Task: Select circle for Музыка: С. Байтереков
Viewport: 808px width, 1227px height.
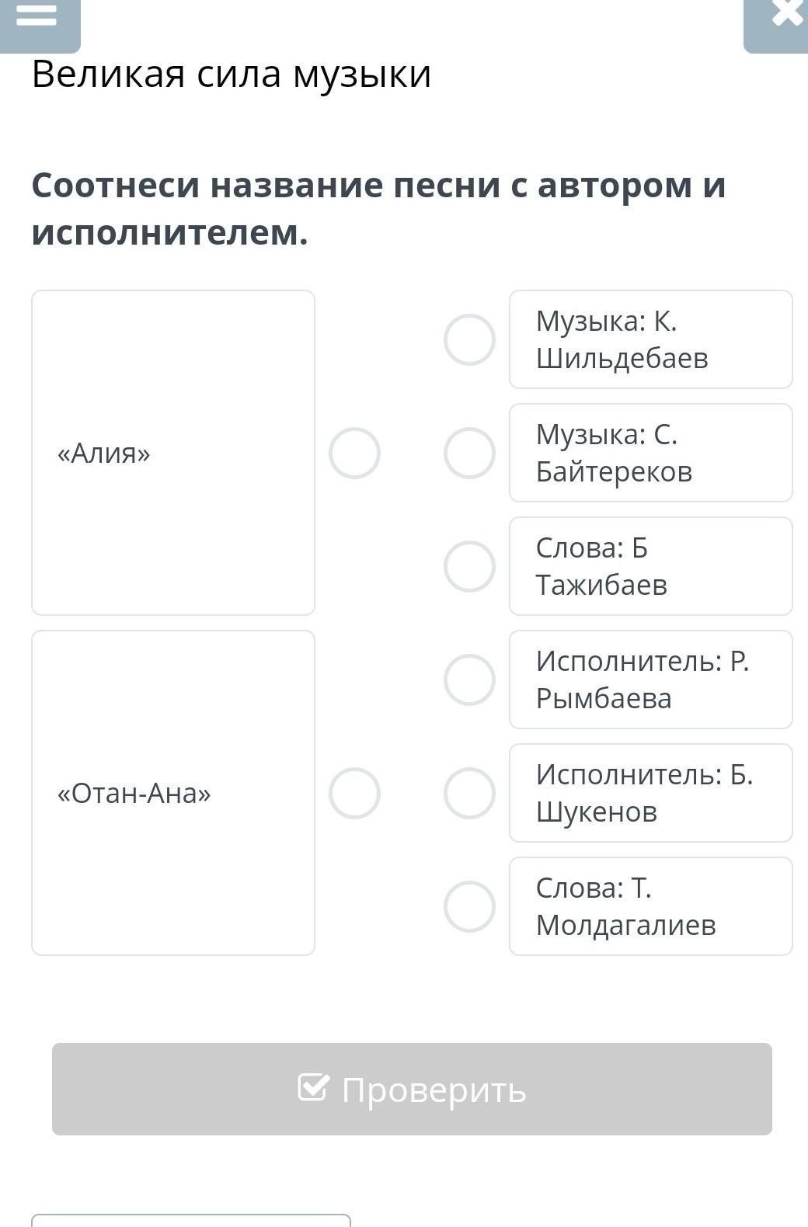Action: 469,453
